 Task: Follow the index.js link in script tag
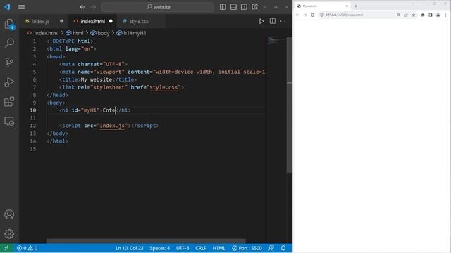[x=112, y=126]
